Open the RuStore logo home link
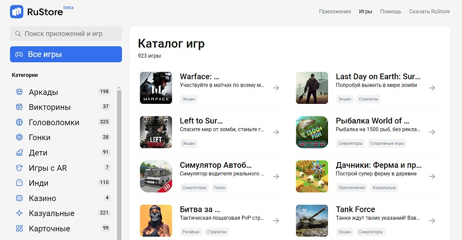This screenshot has height=240, width=462. coord(42,12)
